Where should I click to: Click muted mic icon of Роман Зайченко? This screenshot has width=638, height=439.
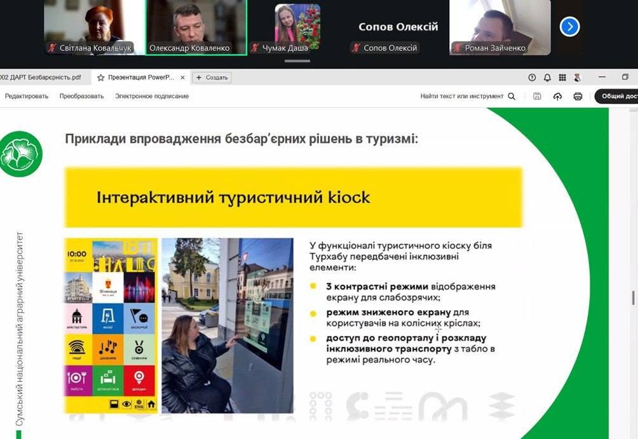458,48
